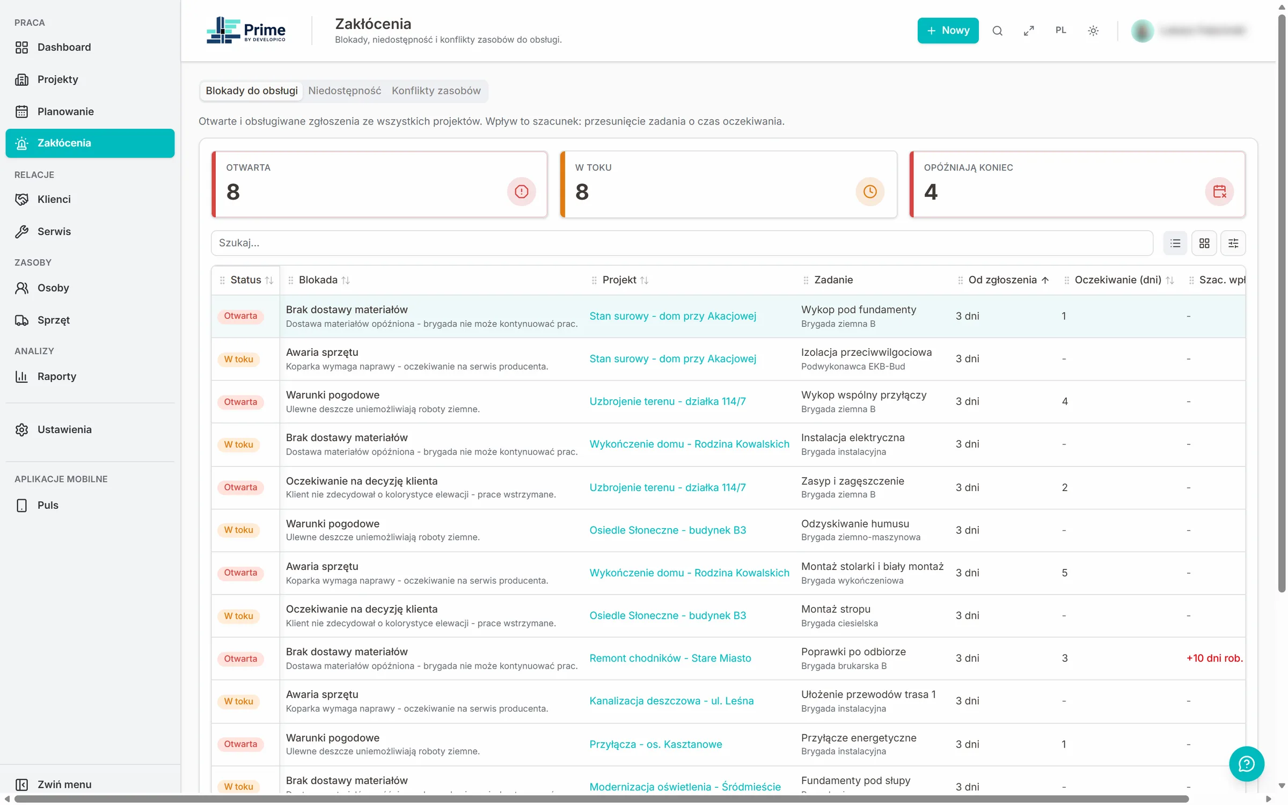
Task: Click the horizontal scrollbar at the bottom
Action: (x=601, y=799)
